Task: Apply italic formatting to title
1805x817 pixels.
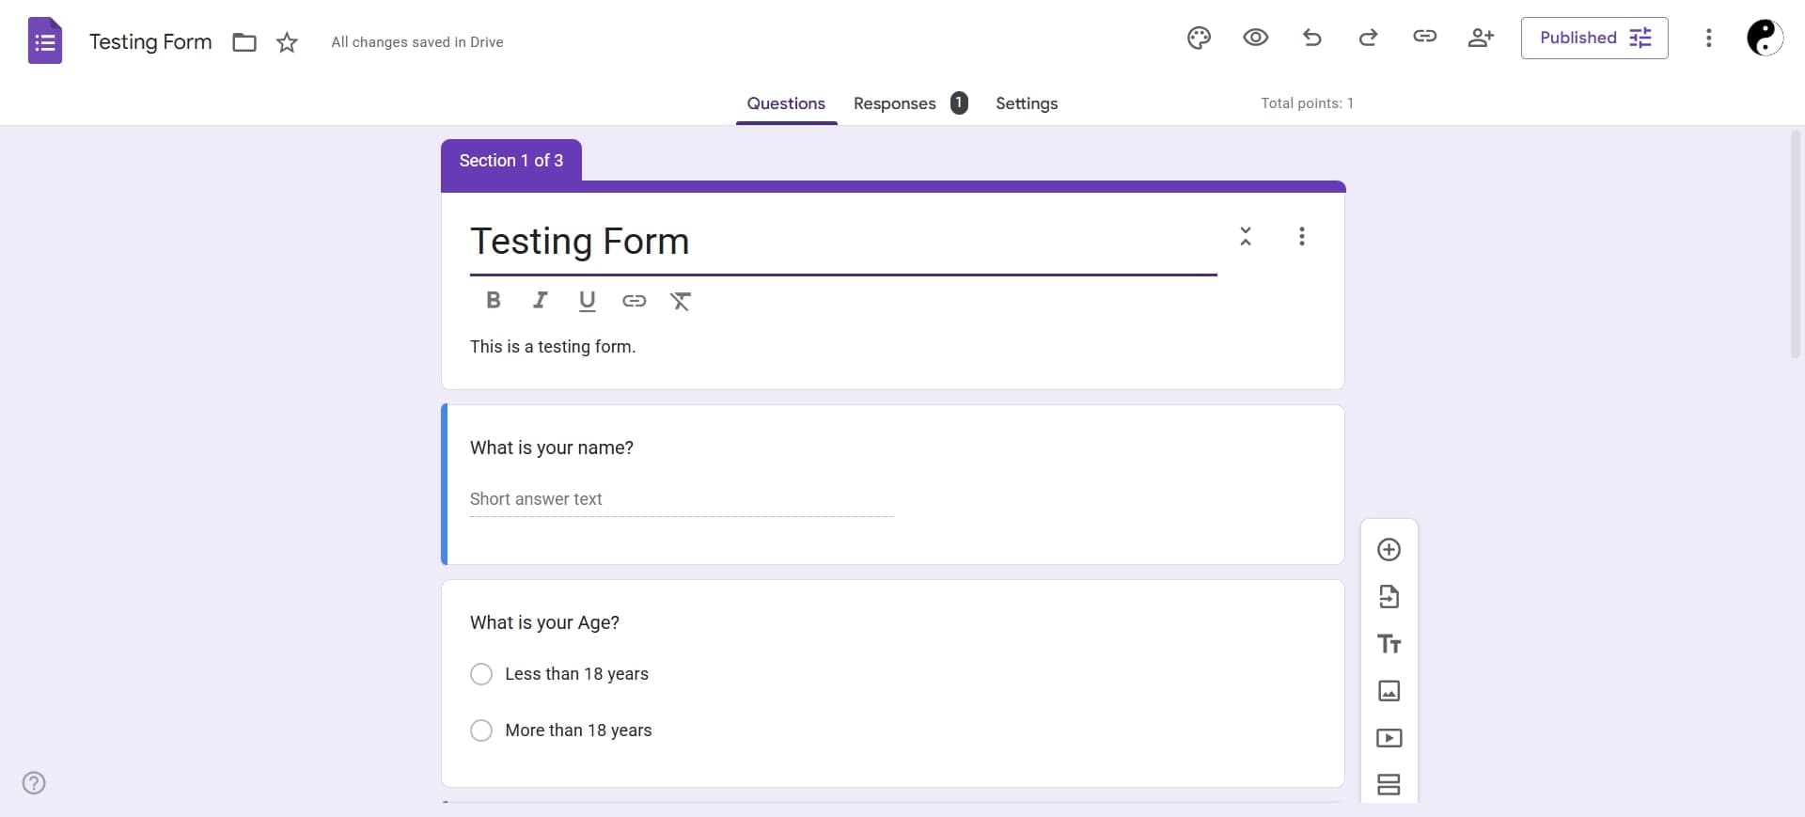Action: pyautogui.click(x=540, y=300)
